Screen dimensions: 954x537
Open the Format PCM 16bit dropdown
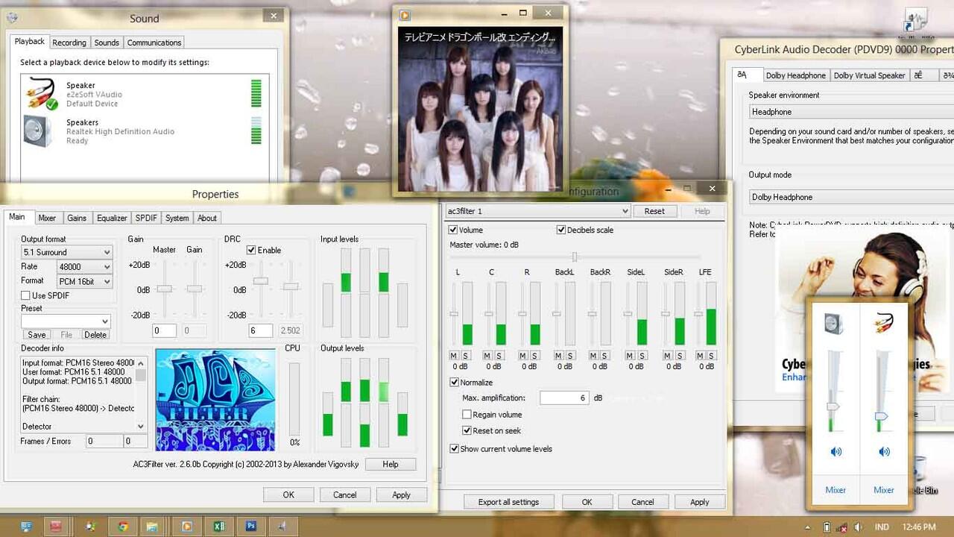(x=84, y=281)
